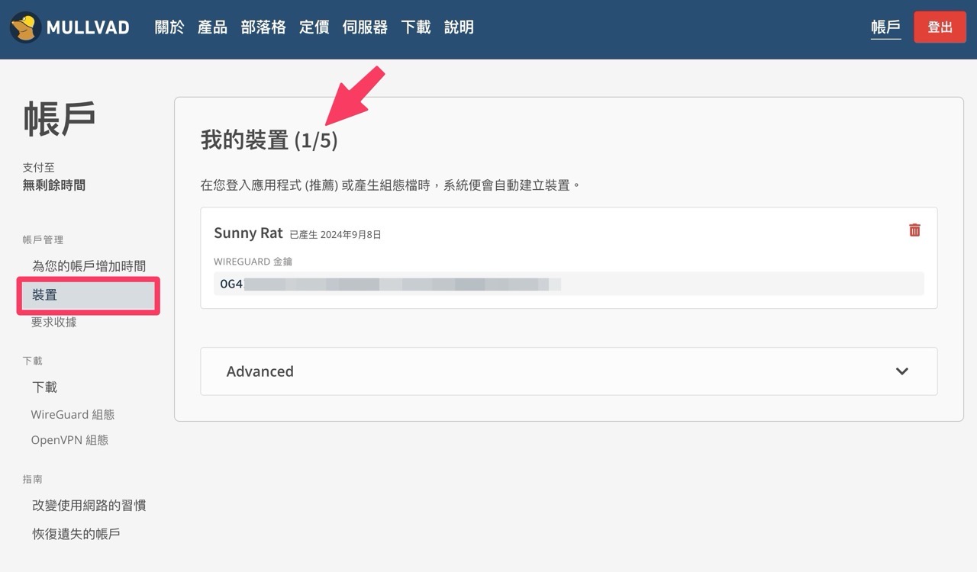Open the 帳戶 link in header

(x=885, y=27)
